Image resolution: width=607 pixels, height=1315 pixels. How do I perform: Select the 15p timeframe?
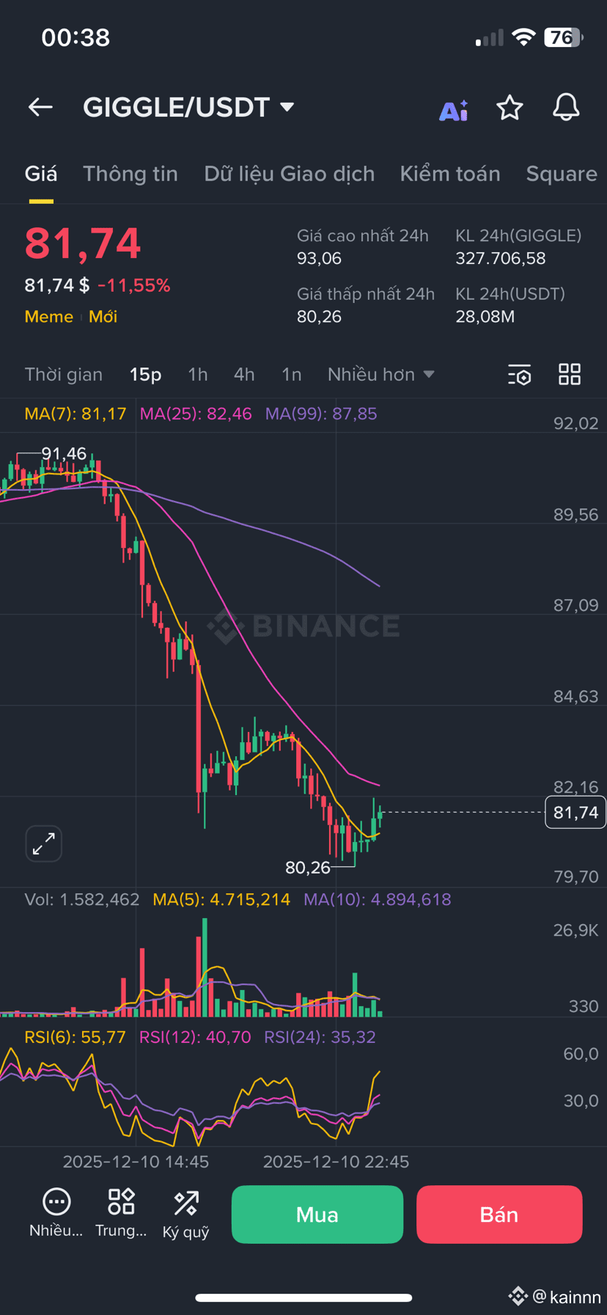pyautogui.click(x=145, y=375)
